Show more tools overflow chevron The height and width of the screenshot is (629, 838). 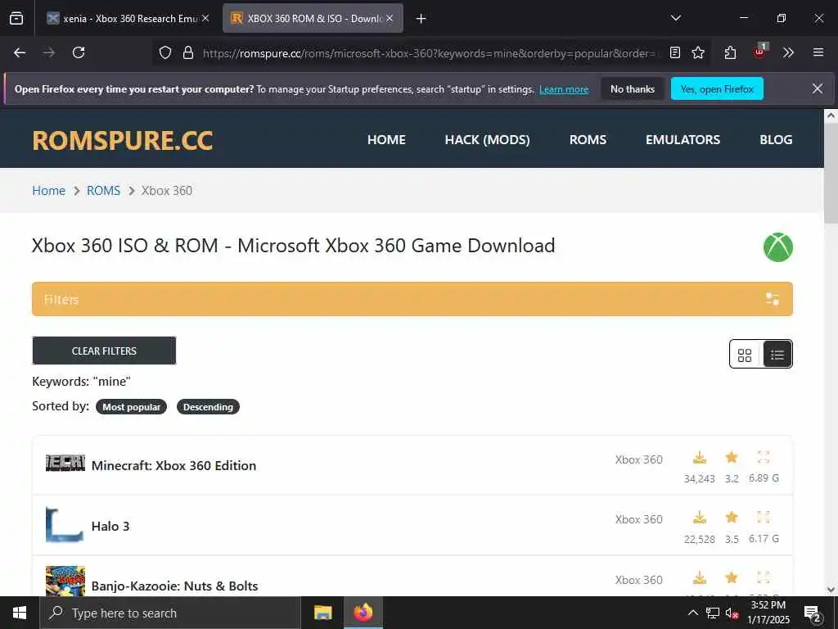pos(788,52)
